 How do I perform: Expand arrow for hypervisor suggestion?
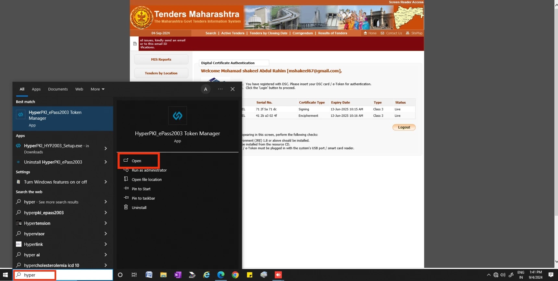(105, 234)
